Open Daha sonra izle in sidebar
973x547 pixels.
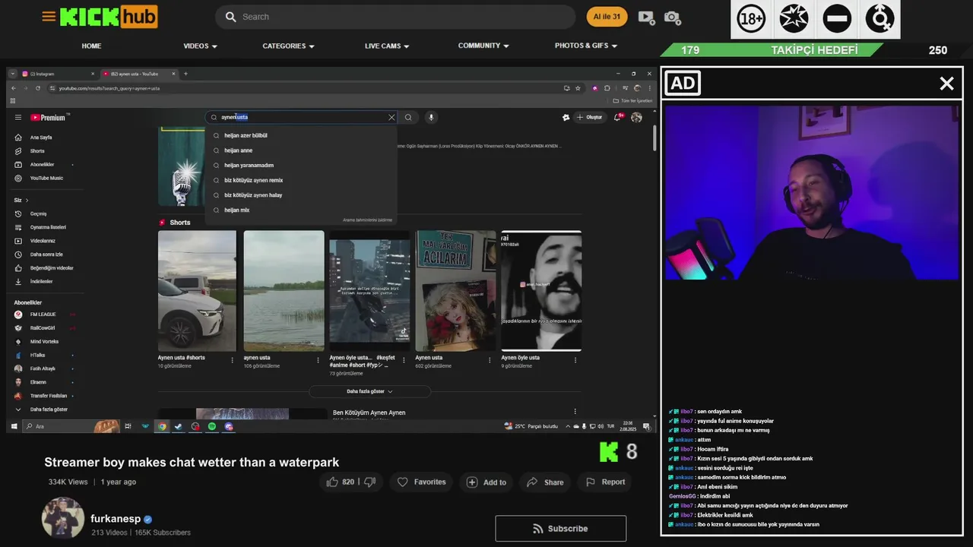click(x=46, y=254)
